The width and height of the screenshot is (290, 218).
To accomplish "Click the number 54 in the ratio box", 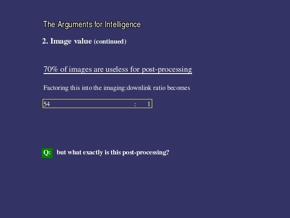I will [x=47, y=104].
